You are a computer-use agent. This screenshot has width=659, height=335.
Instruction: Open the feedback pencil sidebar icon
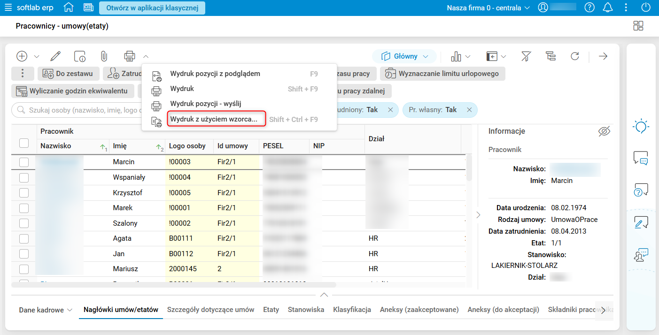[x=641, y=222]
